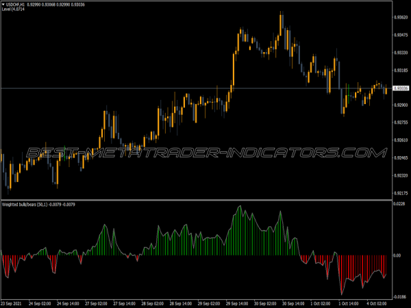
Task: Select the horizontal price level line
Action: point(197,88)
